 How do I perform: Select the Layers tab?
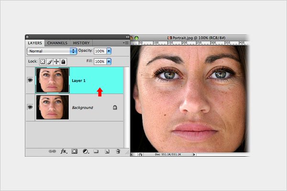pyautogui.click(x=35, y=43)
